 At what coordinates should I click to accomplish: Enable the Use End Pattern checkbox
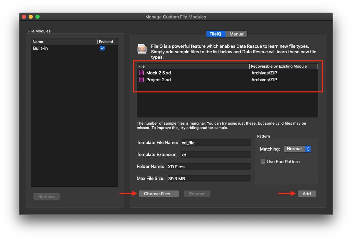tap(263, 161)
